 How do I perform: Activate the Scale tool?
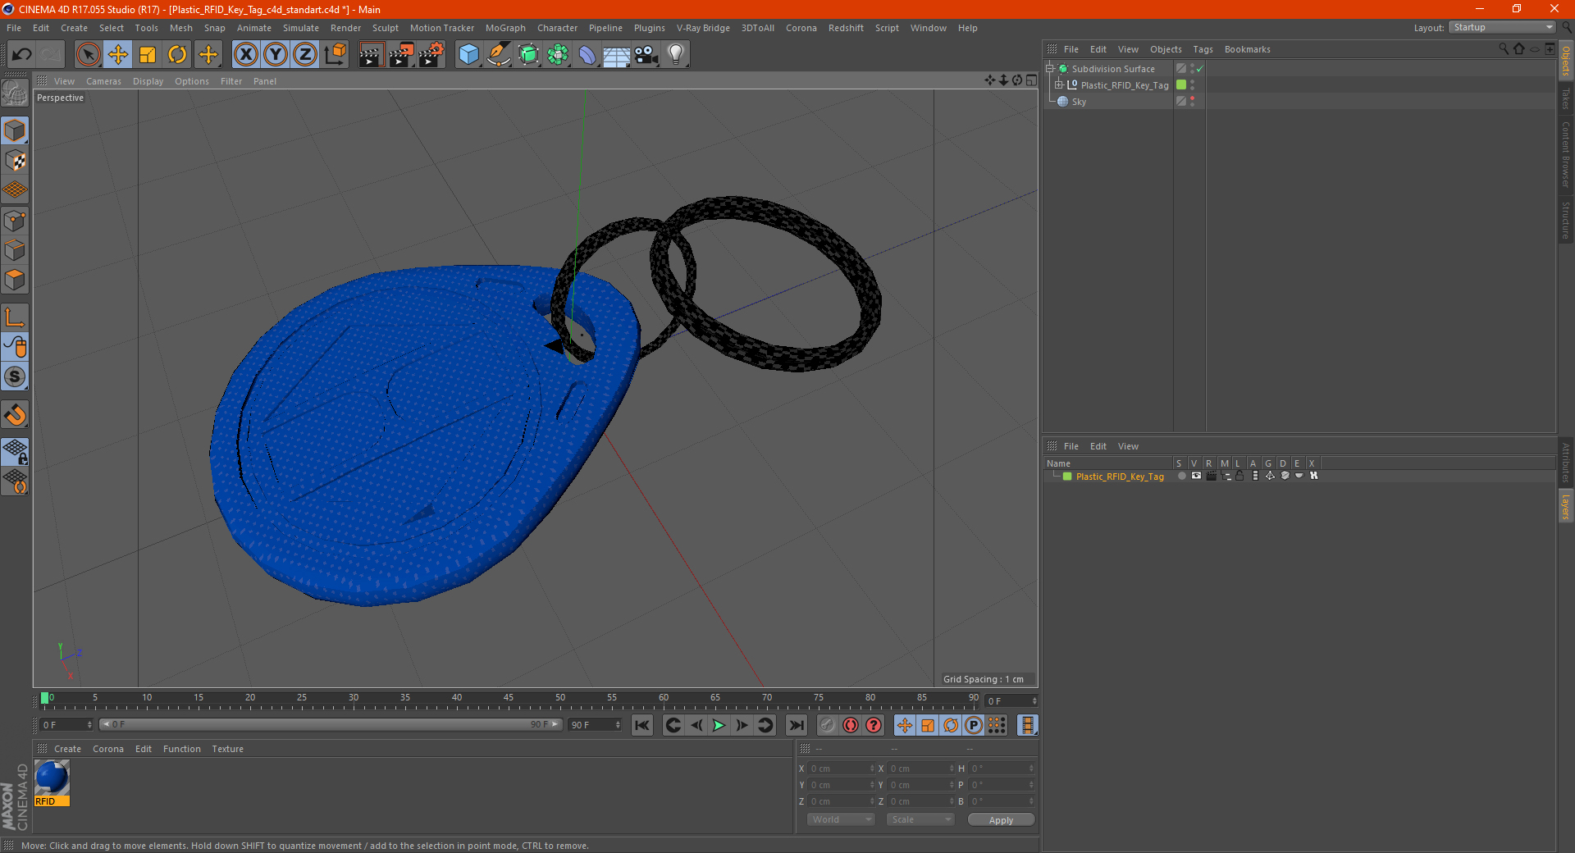[x=148, y=55]
